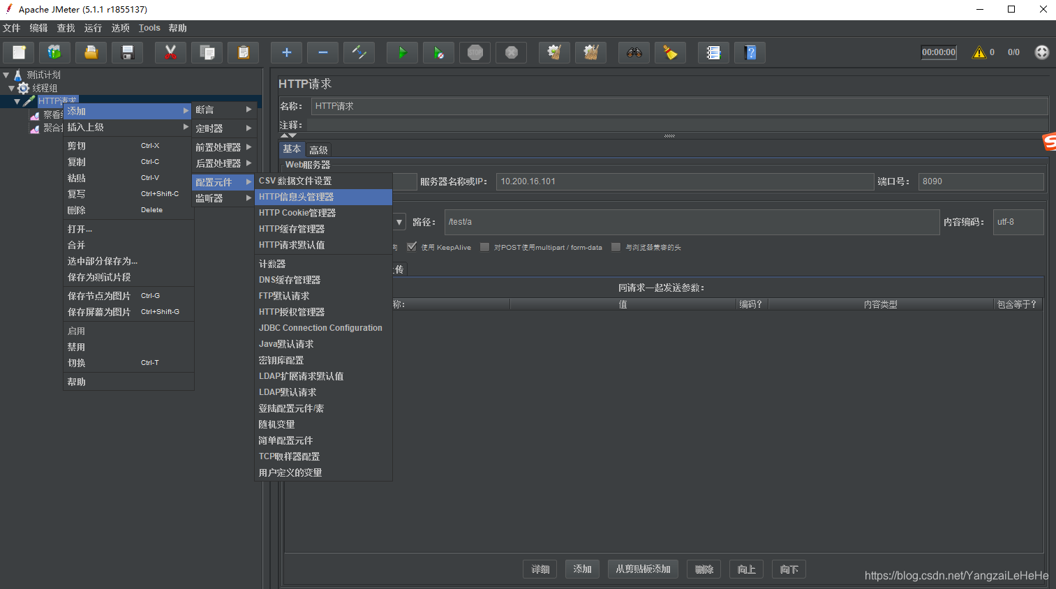Expand the 后置处理器 submenu

(224, 163)
